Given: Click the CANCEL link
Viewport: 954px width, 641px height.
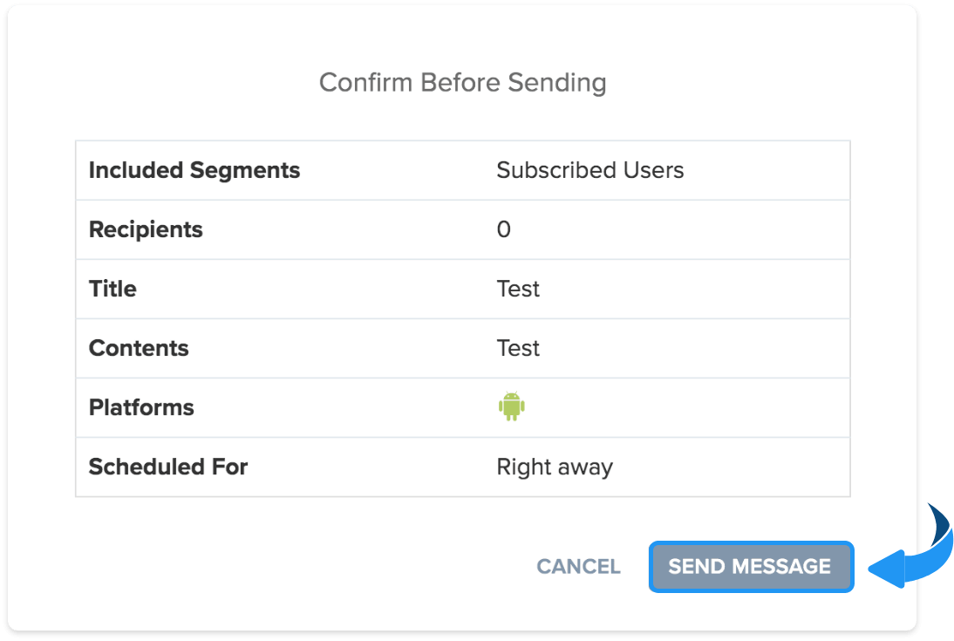Looking at the screenshot, I should [579, 567].
